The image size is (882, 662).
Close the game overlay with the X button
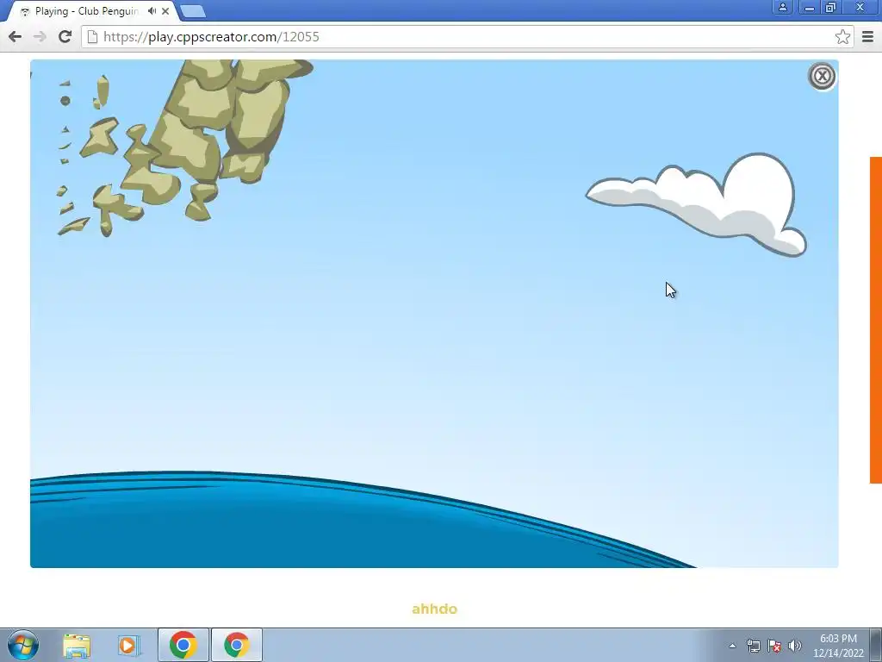pos(822,76)
